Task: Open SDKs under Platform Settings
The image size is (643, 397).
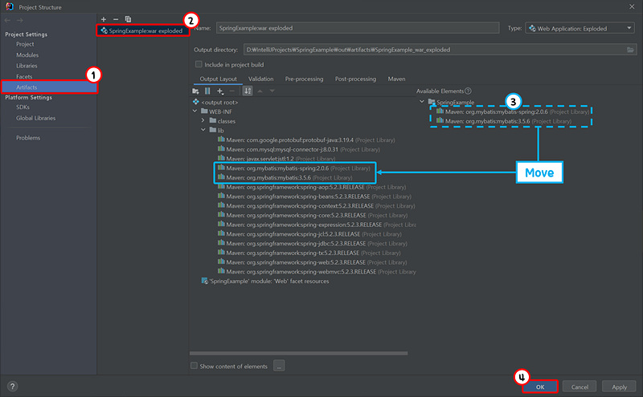Action: (x=23, y=107)
